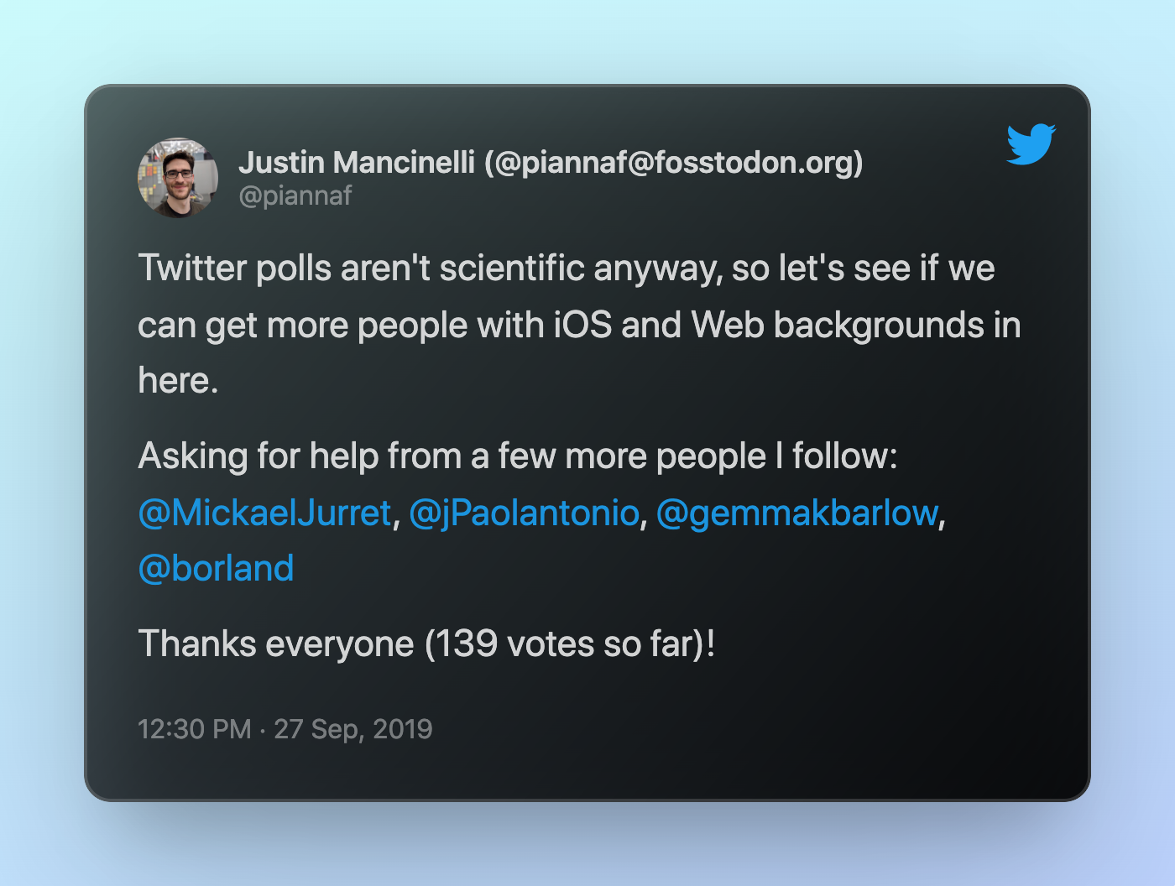Click the 'iOS and Web backgrounds' text line
Image resolution: width=1175 pixels, height=886 pixels.
pos(579,325)
